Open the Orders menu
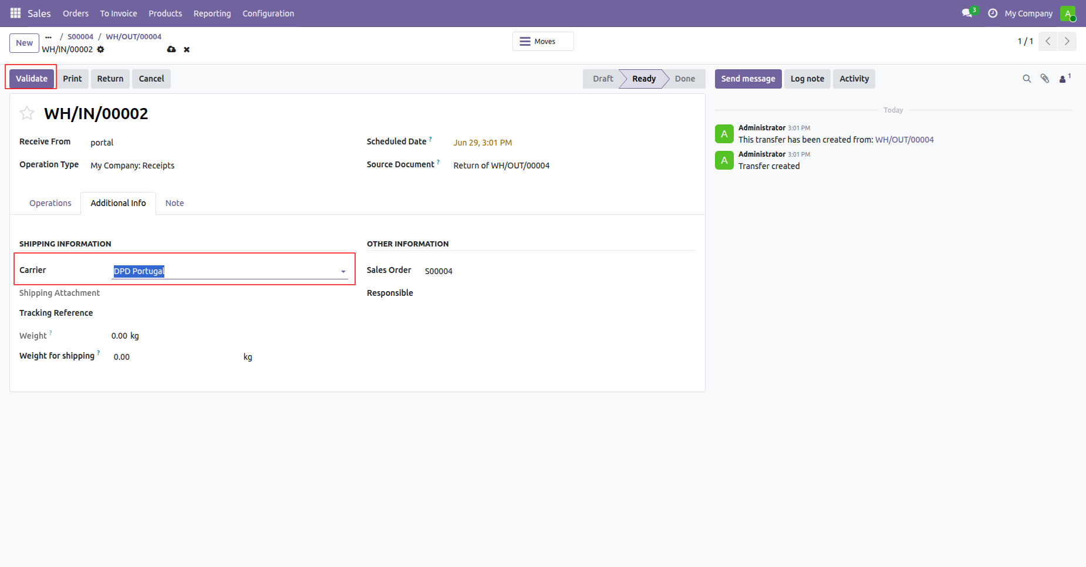 point(76,13)
